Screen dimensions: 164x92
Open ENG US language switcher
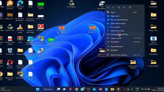coord(137,89)
